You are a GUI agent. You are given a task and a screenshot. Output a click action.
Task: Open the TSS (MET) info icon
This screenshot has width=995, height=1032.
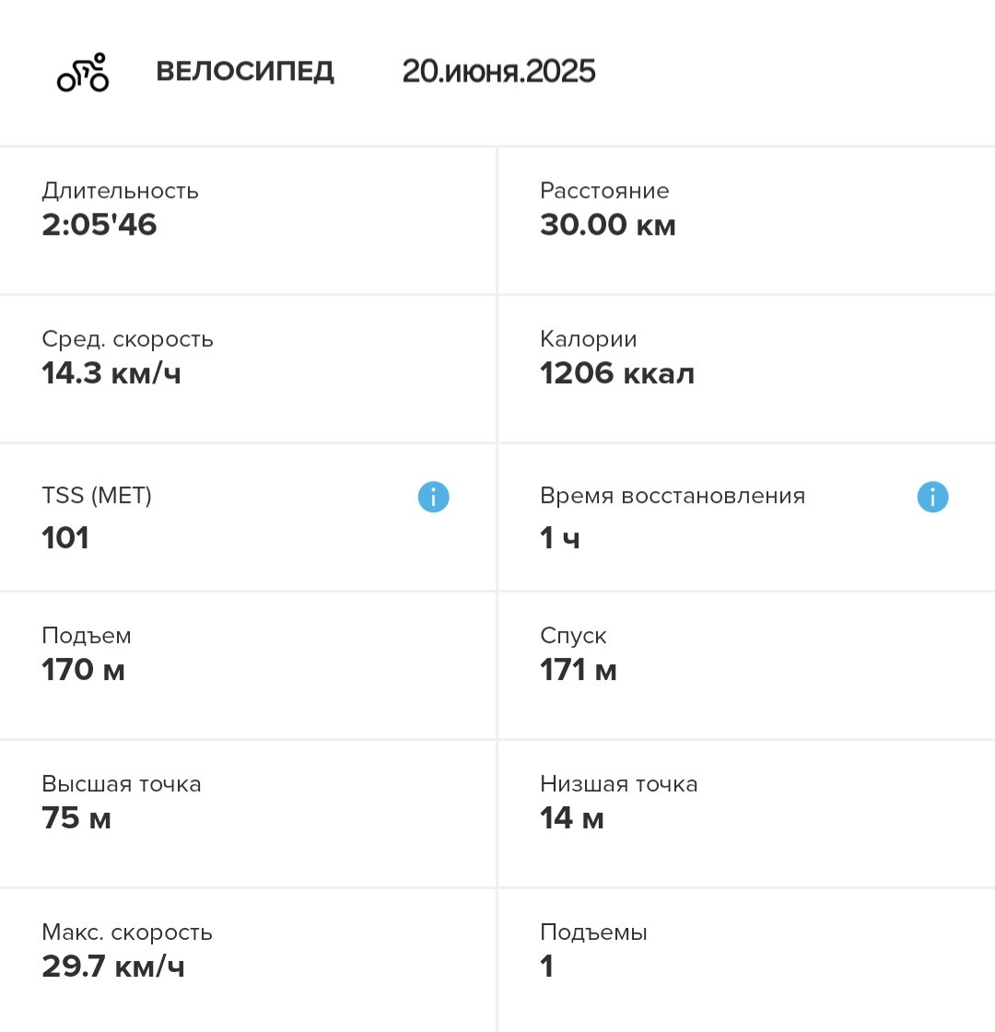[x=433, y=497]
